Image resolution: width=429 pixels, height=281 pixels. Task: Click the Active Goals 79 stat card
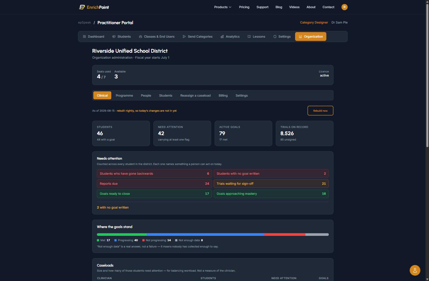243,133
